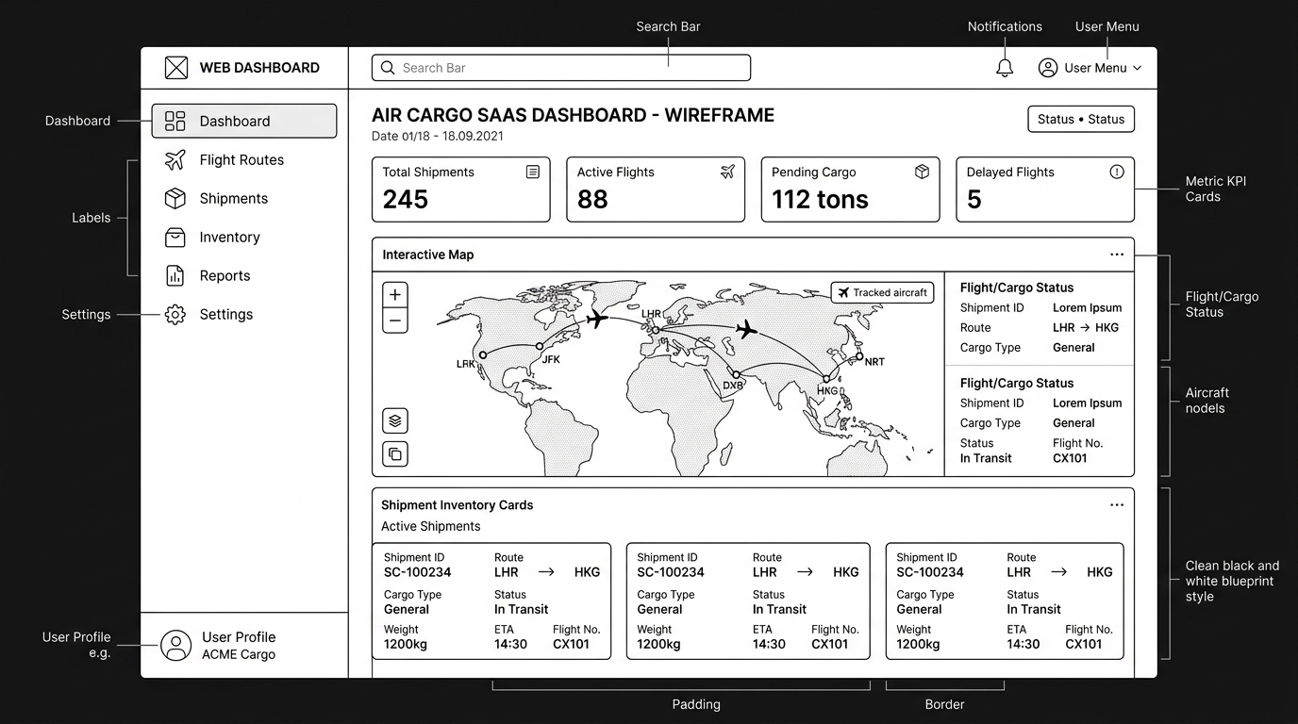Image resolution: width=1298 pixels, height=724 pixels.
Task: Click the Total Shipments document icon
Action: 533,172
